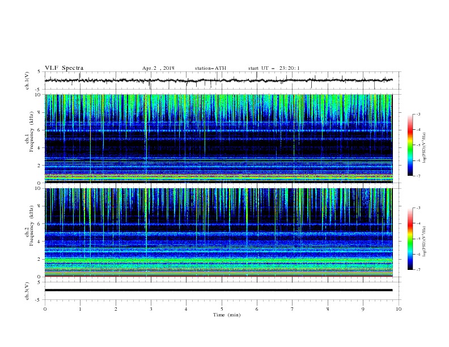Click the 'ch.3(V)' axis label

(27, 291)
